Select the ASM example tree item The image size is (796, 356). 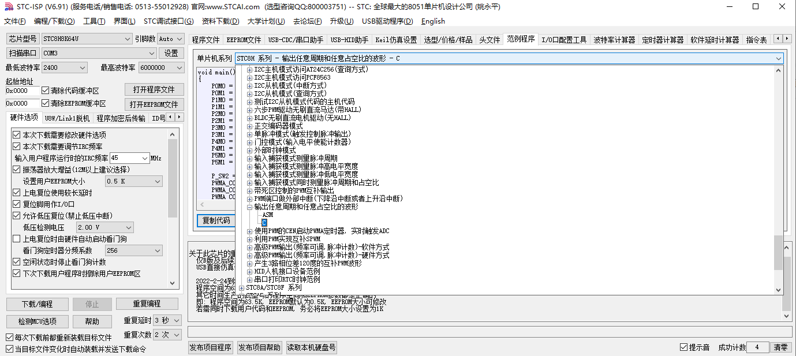[x=267, y=215]
